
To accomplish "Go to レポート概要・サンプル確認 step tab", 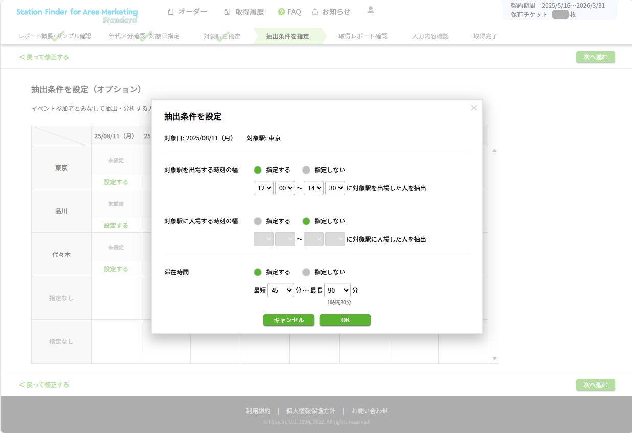I will (x=55, y=36).
